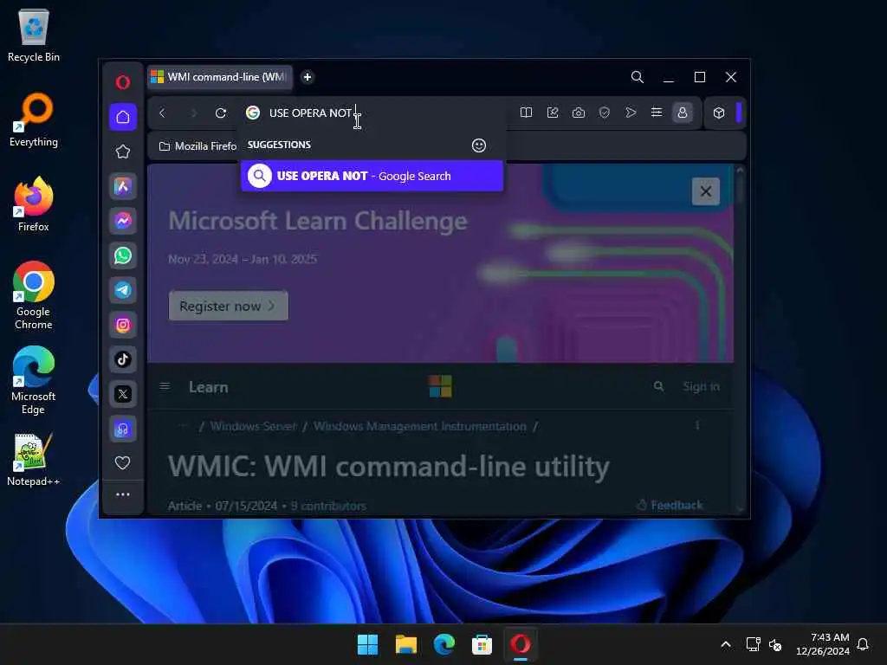Enable reader mode book icon
Screen dimensions: 887x665
[526, 113]
